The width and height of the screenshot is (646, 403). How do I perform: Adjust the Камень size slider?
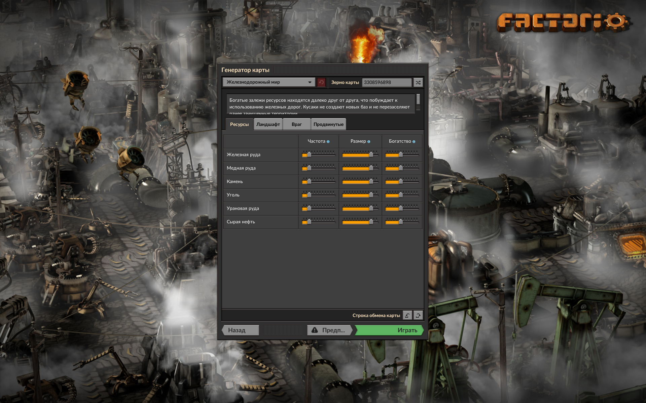coord(360,181)
